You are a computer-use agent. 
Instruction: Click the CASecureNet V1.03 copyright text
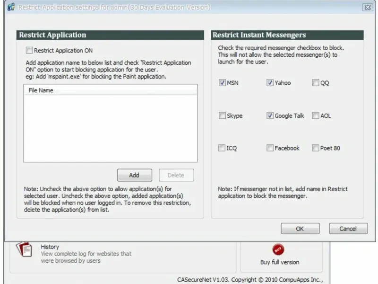tap(250, 280)
